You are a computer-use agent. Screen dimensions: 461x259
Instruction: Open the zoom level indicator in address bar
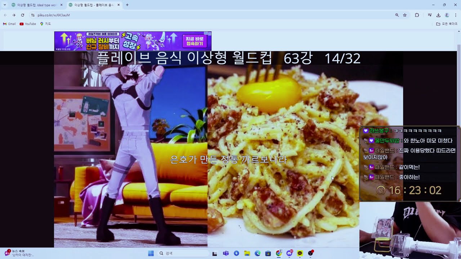tap(397, 15)
